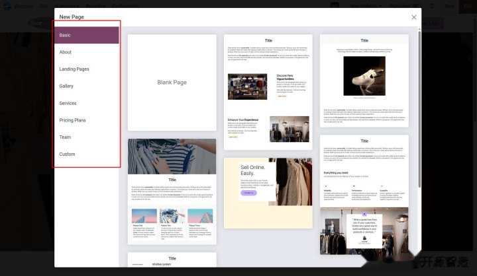The height and width of the screenshot is (276, 477).
Task: Click the New button in top bar
Action: pyautogui.click(x=449, y=6)
